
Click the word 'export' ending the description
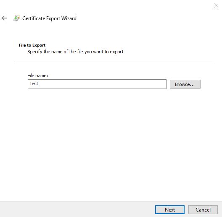click(x=116, y=52)
